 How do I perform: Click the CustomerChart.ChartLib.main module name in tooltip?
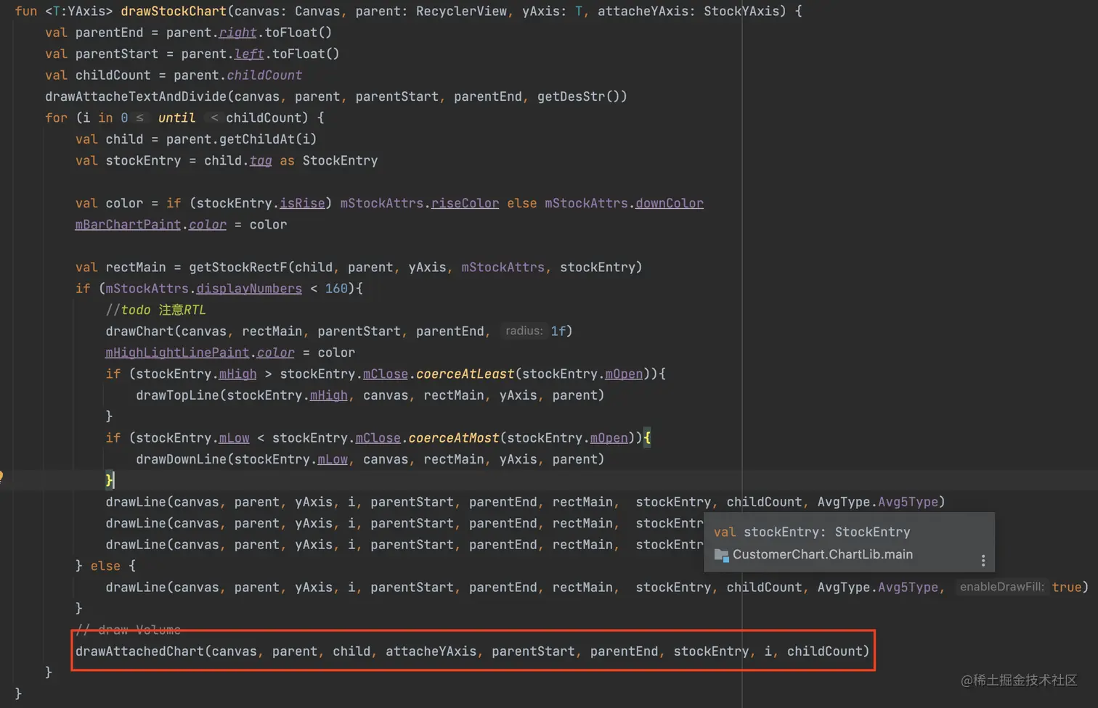pyautogui.click(x=823, y=554)
